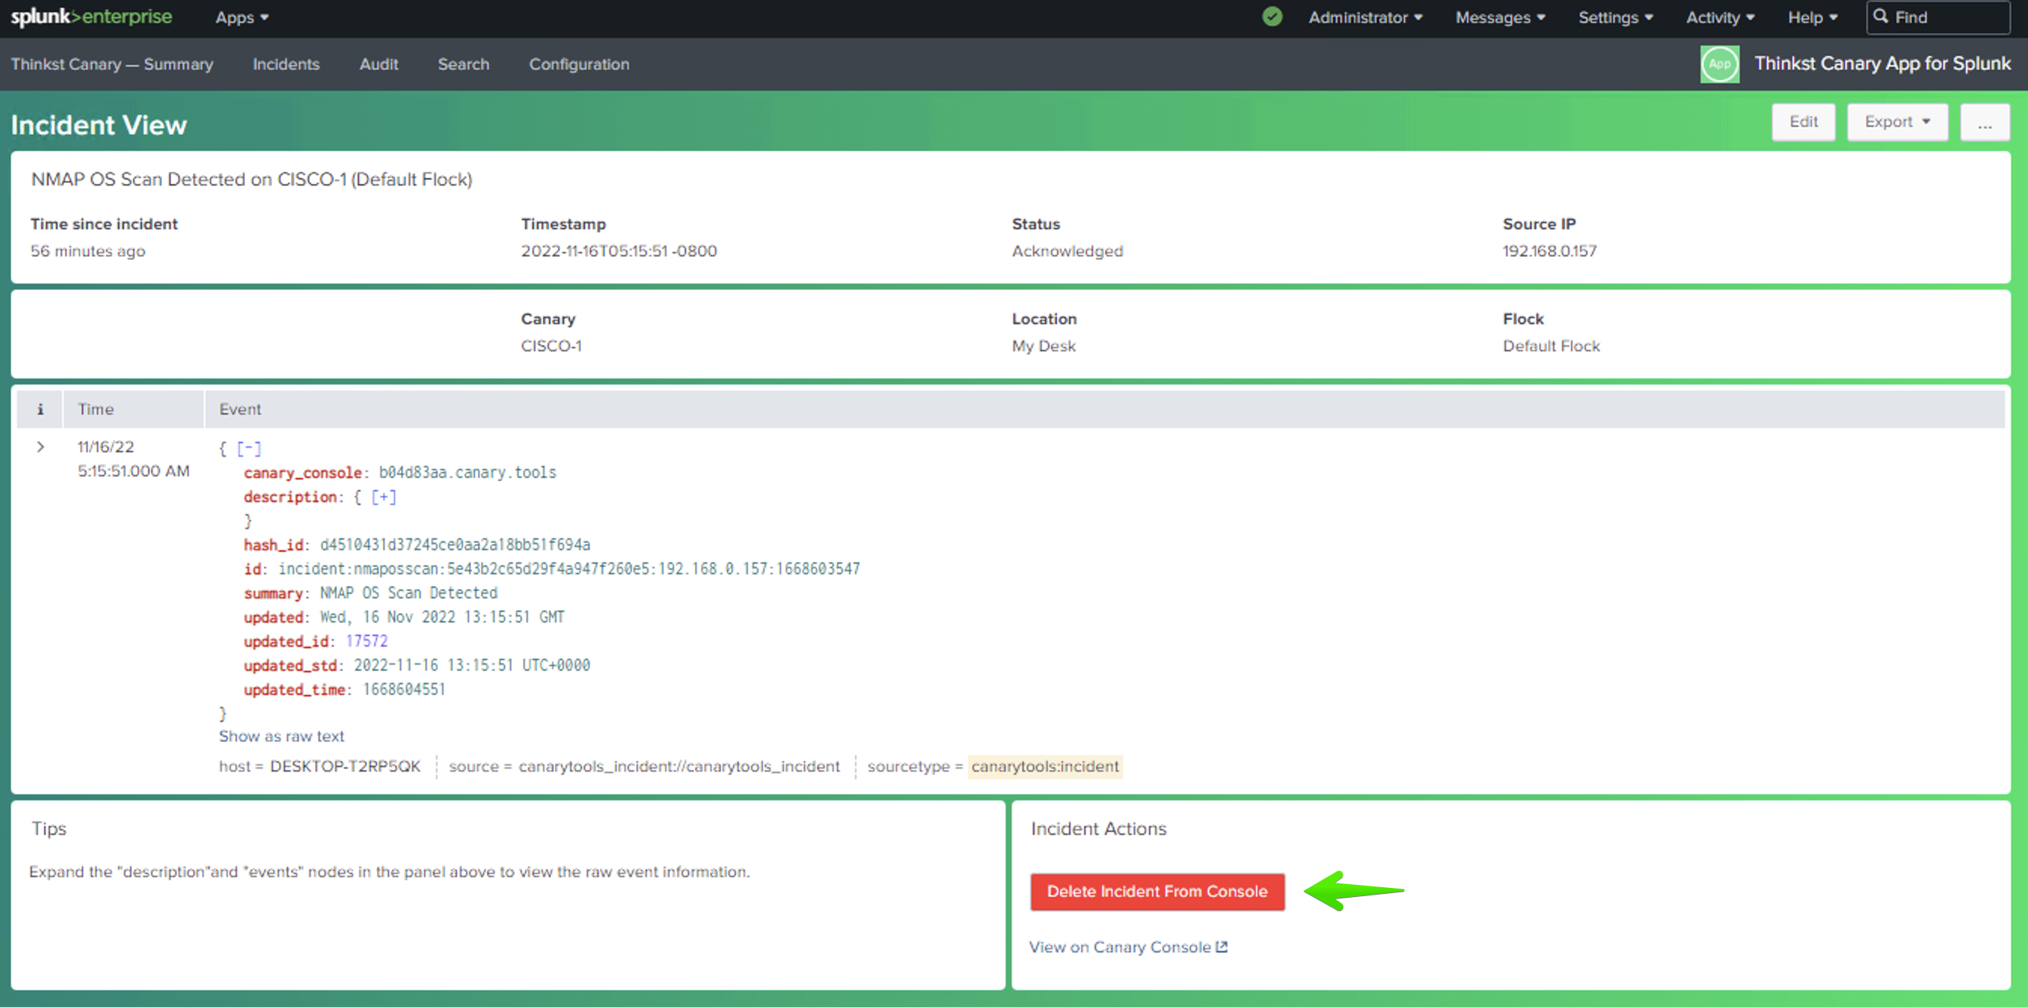The image size is (2028, 1007).
Task: Click the canary_console value b04d83aa.canary.tools
Action: (467, 473)
